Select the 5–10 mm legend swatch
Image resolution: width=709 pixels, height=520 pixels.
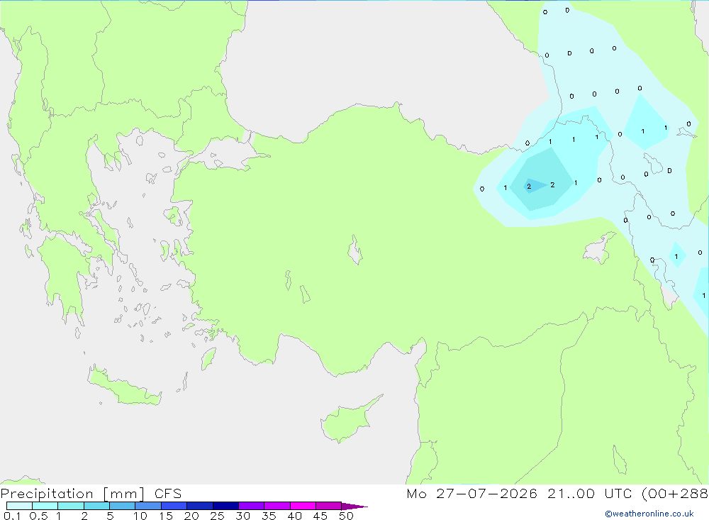123,506
